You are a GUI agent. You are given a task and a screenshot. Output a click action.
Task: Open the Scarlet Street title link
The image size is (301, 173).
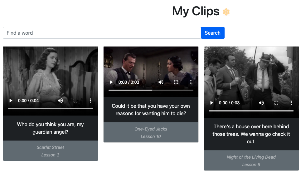click(50, 147)
